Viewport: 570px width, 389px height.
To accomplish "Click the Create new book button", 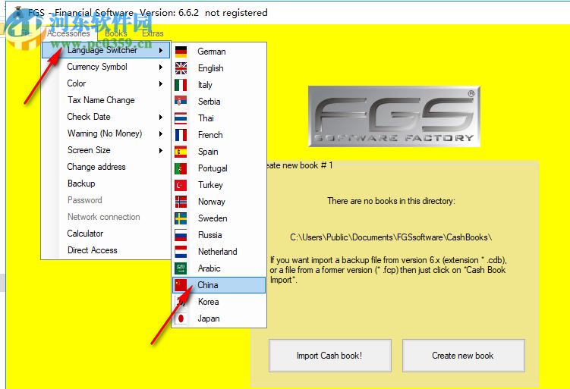I will tap(464, 356).
